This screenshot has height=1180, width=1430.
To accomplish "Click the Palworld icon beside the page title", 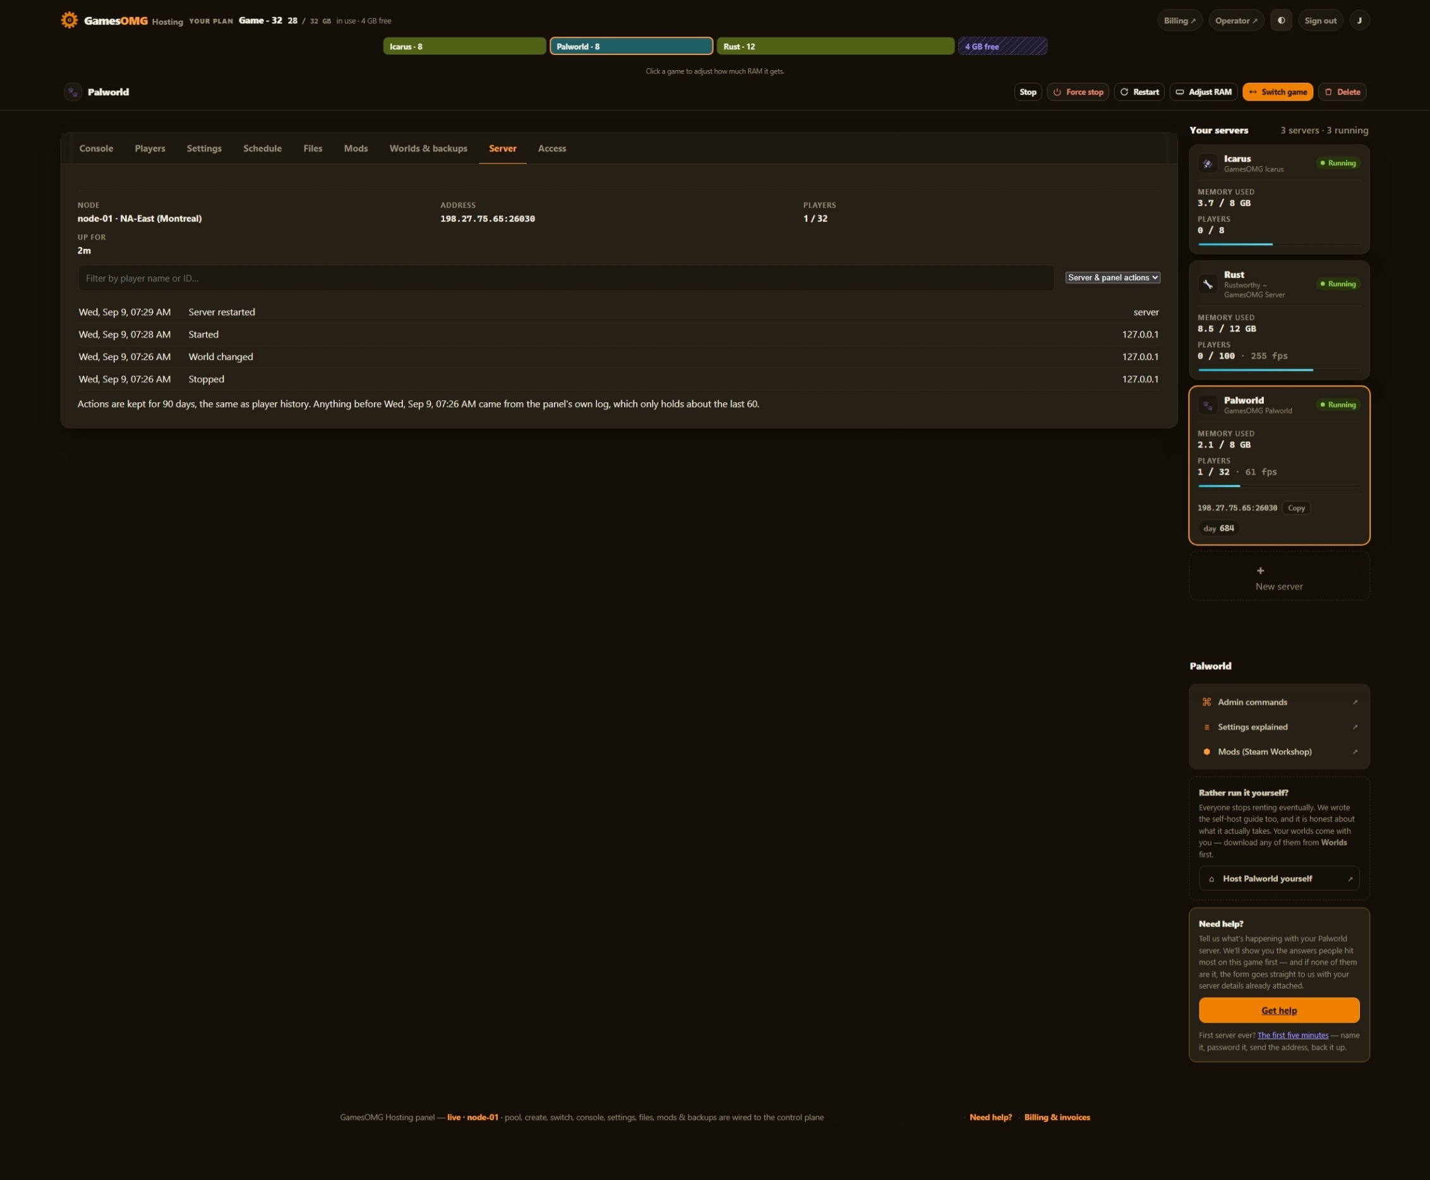I will click(x=73, y=92).
